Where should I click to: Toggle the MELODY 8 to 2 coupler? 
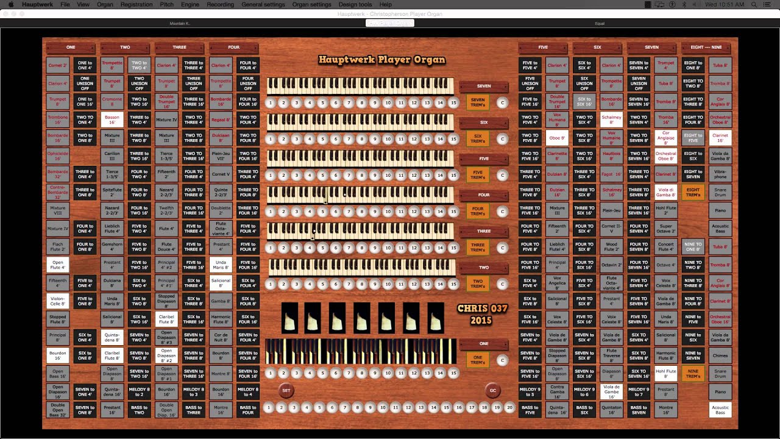[139, 391]
